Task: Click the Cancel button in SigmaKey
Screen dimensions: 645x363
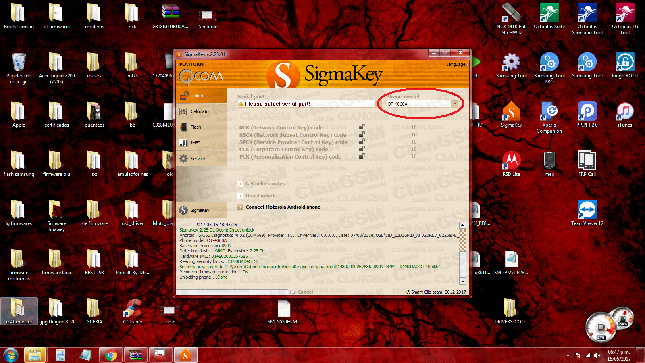Action: tap(302, 292)
